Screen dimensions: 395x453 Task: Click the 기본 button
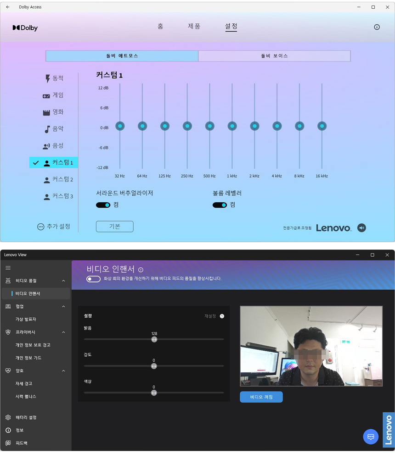click(114, 226)
